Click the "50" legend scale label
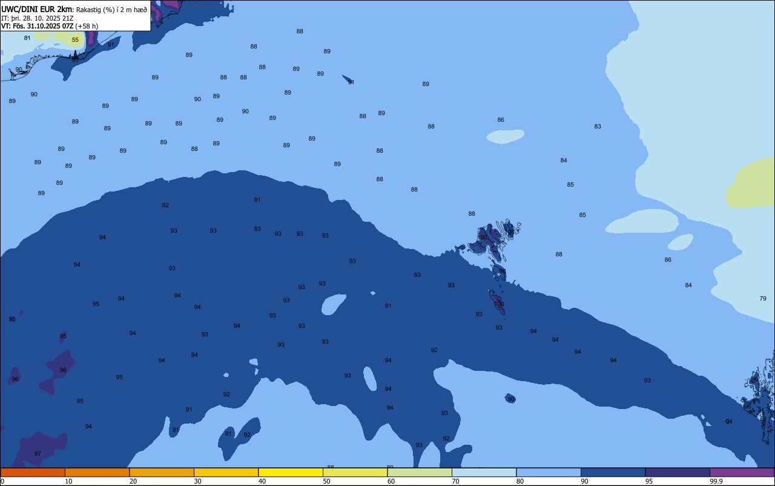The height and width of the screenshot is (486, 775). [x=326, y=481]
